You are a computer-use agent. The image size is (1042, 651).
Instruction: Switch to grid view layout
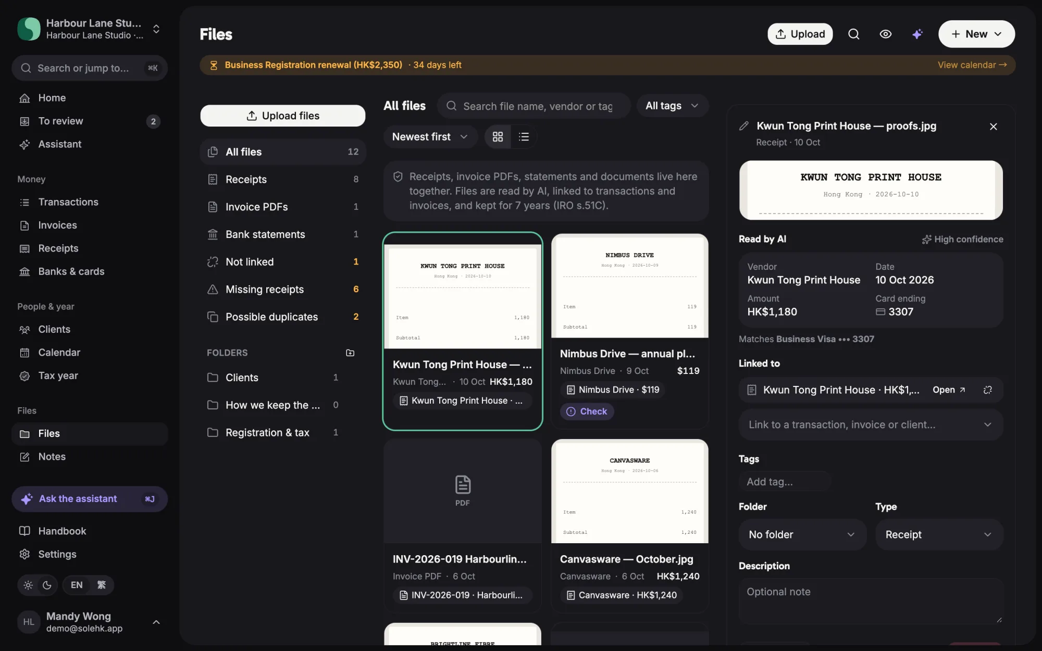(498, 136)
